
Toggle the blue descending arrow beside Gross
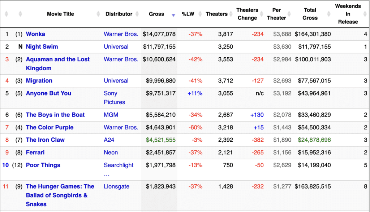click(173, 15)
